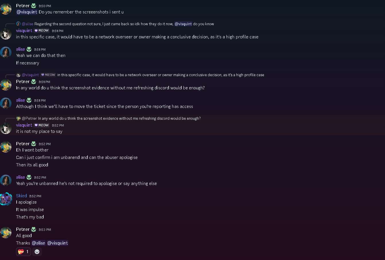Open Petner's avatar on the 8:50 PM message
The image size is (385, 260).
pos(6,9)
